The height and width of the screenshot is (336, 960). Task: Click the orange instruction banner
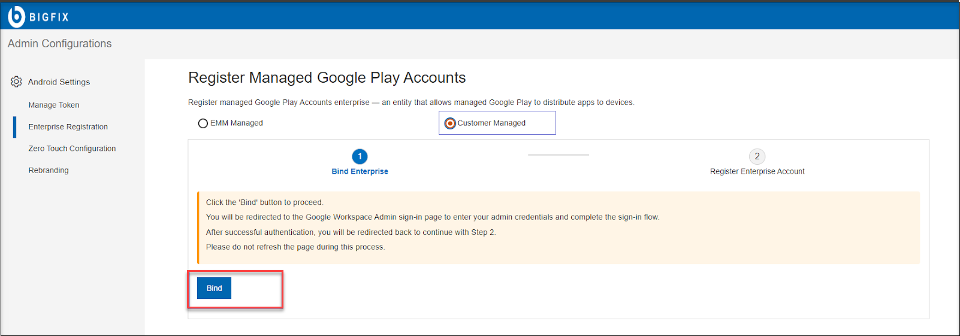pos(559,228)
